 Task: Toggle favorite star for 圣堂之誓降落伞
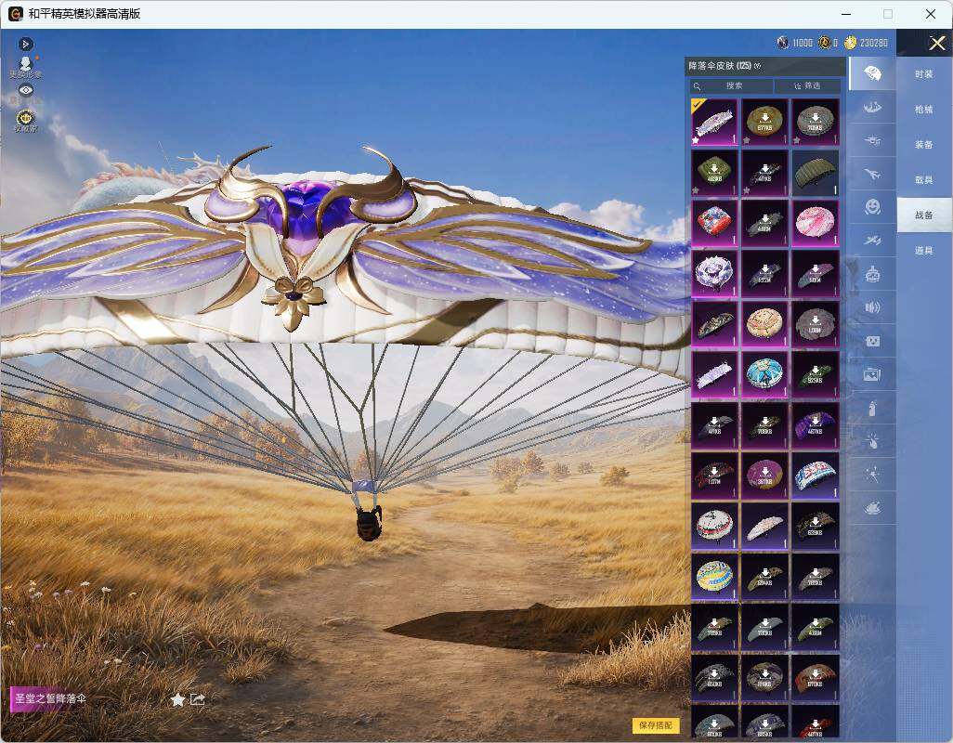coord(177,699)
